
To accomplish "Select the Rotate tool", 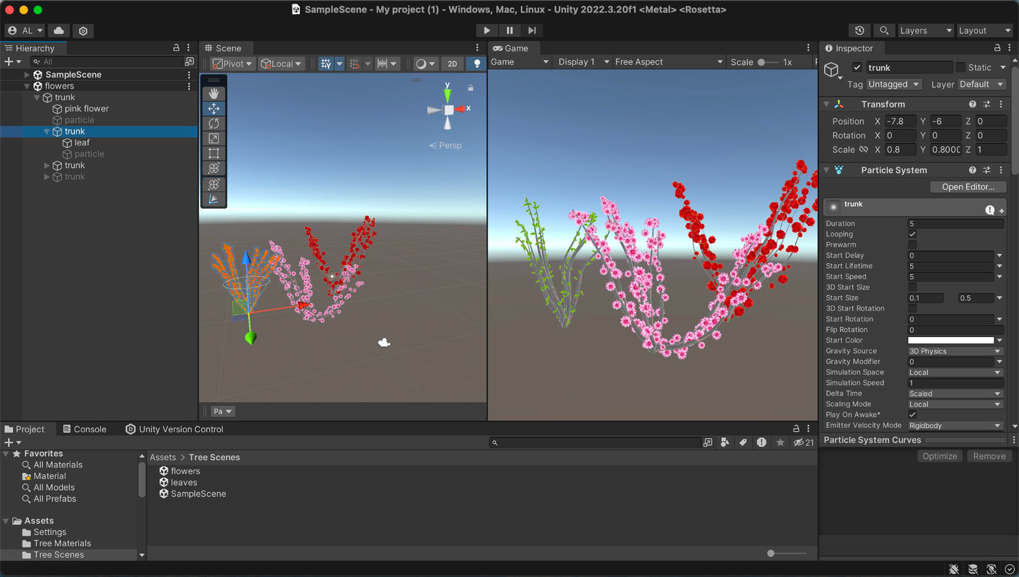I will click(214, 123).
